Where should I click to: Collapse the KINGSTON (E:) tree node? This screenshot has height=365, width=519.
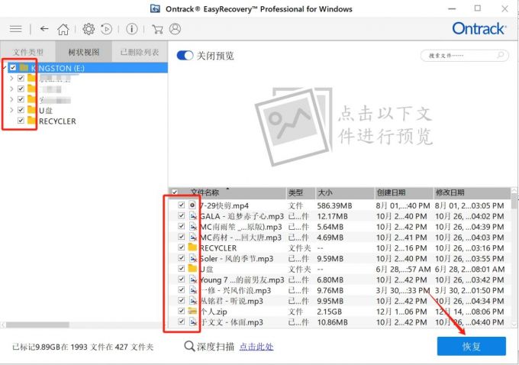pos(4,67)
